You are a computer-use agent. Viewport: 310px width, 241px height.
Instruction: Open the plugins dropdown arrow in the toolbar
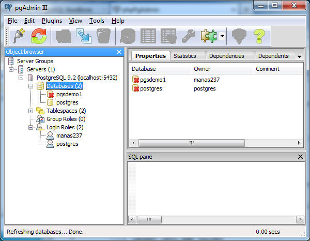[x=222, y=36]
